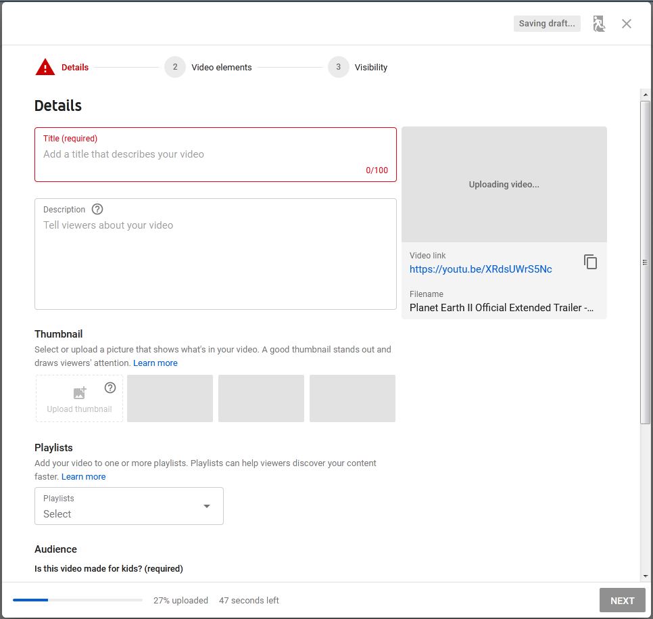Viewport: 653px width, 619px height.
Task: Open the Description help question mark
Action: 97,209
